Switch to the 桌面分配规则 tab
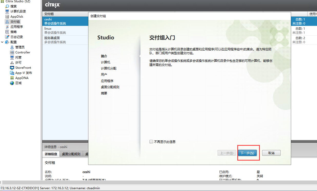The height and width of the screenshot is (191, 317). click(x=71, y=154)
